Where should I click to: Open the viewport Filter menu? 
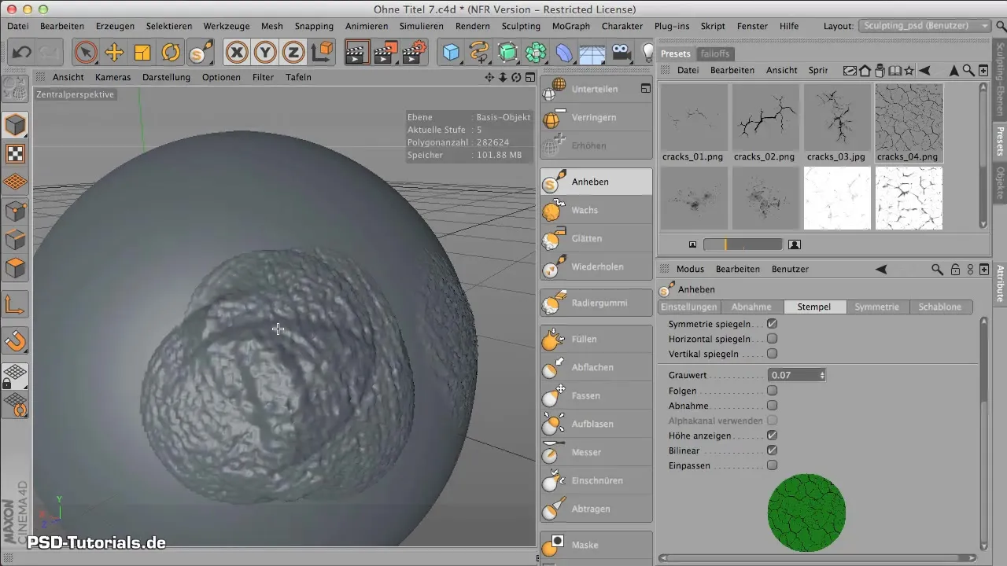(x=263, y=77)
